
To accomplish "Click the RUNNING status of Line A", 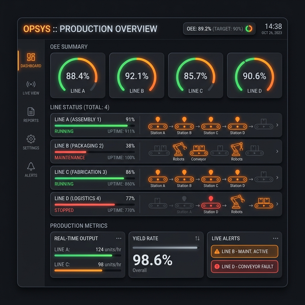I will click(64, 131).
